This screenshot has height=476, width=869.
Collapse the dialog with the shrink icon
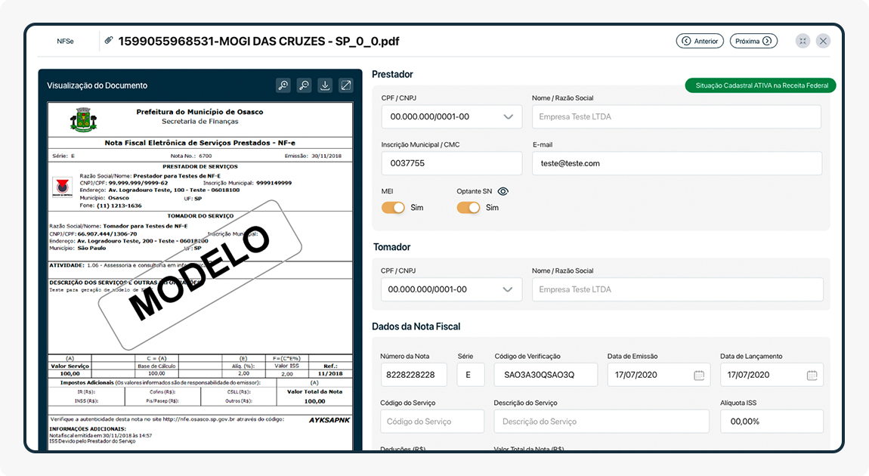coord(803,41)
